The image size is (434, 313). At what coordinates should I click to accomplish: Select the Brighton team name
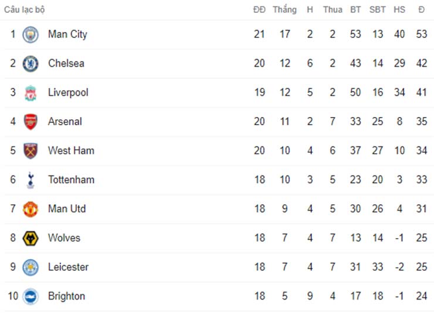66,296
